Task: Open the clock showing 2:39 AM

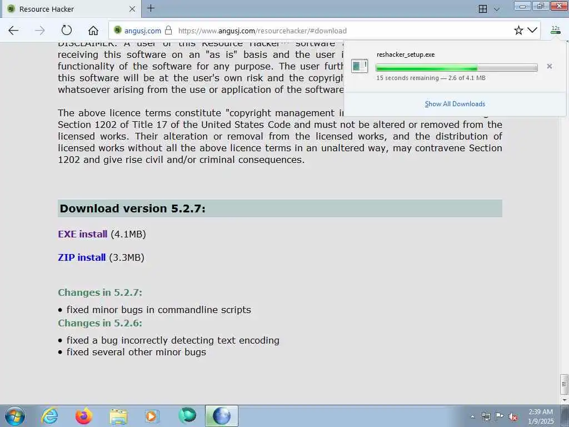Action: click(541, 416)
